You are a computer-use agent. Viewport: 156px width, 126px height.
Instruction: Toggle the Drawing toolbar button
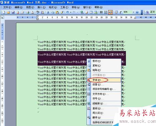tap(110, 12)
